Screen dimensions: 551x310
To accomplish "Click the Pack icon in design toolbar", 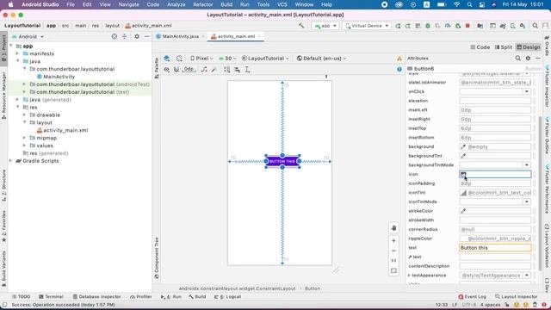I will 227,70.
